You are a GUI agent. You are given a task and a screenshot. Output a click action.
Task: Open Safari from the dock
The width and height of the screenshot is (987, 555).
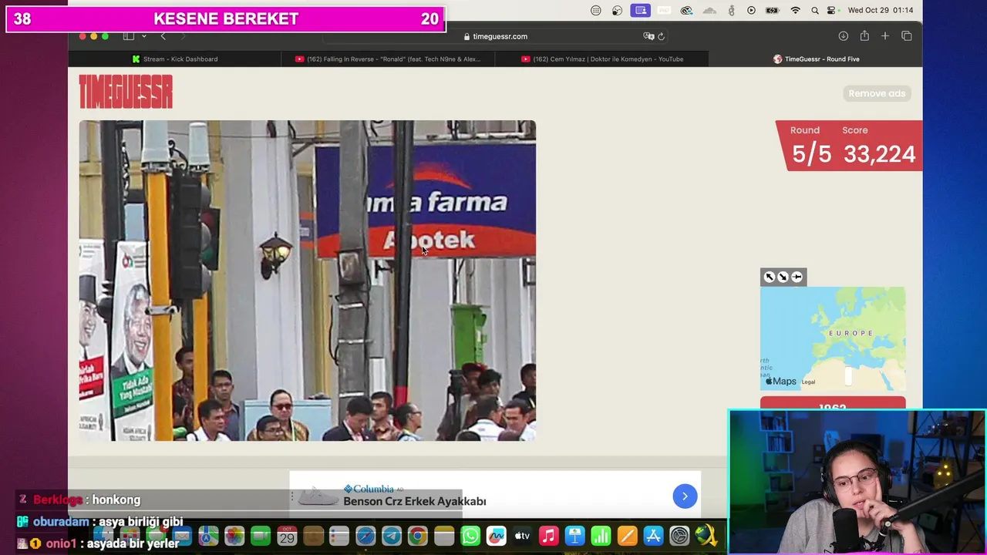365,535
